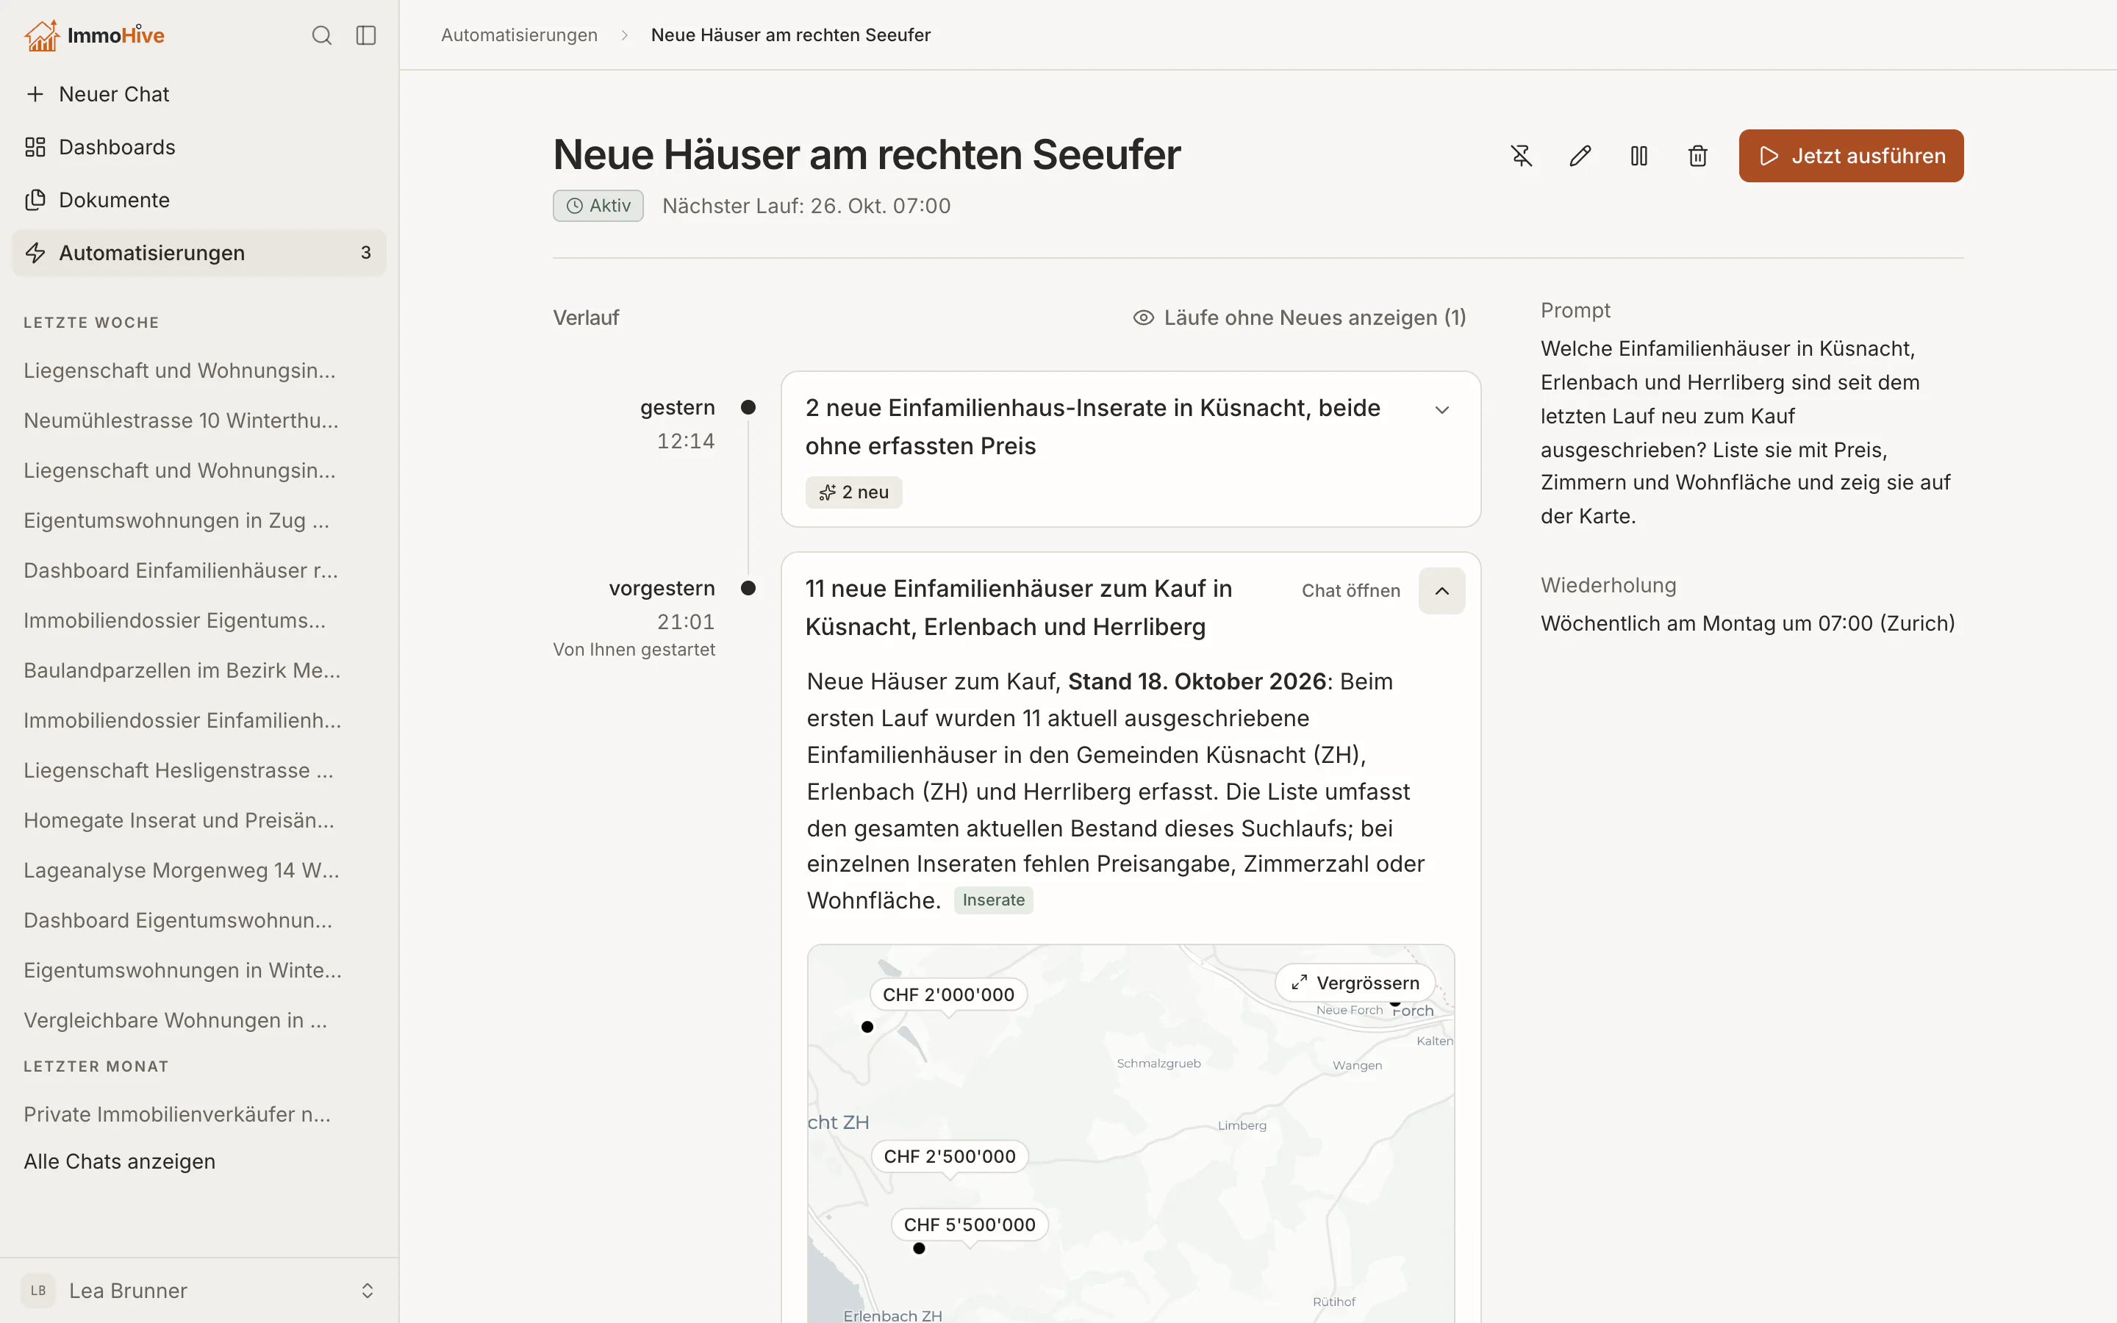
Task: Click the CHF 2'500'000 map label
Action: coord(949,1157)
